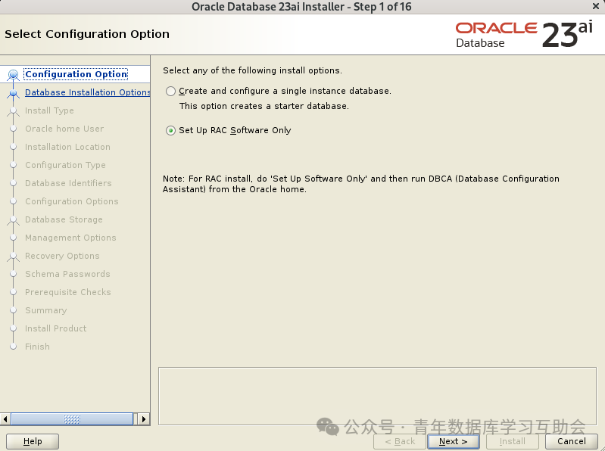Click the 'Configuration Options' step label
605x451 pixels.
pos(72,201)
